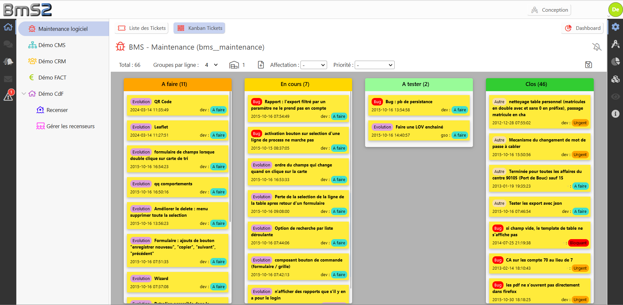Open the mail envelope icon
The image size is (623, 305).
point(8,79)
